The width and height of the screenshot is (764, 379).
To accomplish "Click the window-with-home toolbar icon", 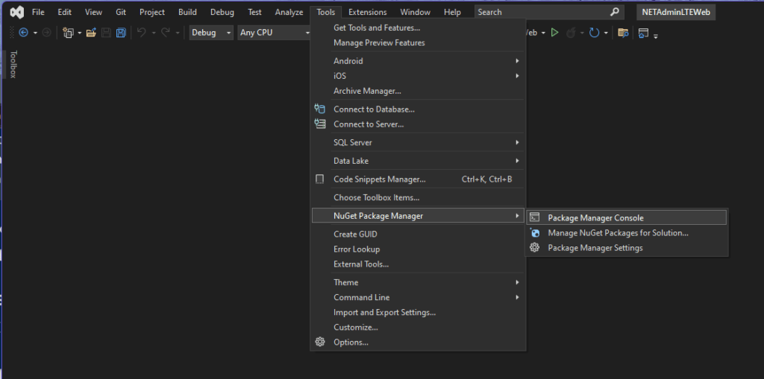I will pyautogui.click(x=644, y=33).
